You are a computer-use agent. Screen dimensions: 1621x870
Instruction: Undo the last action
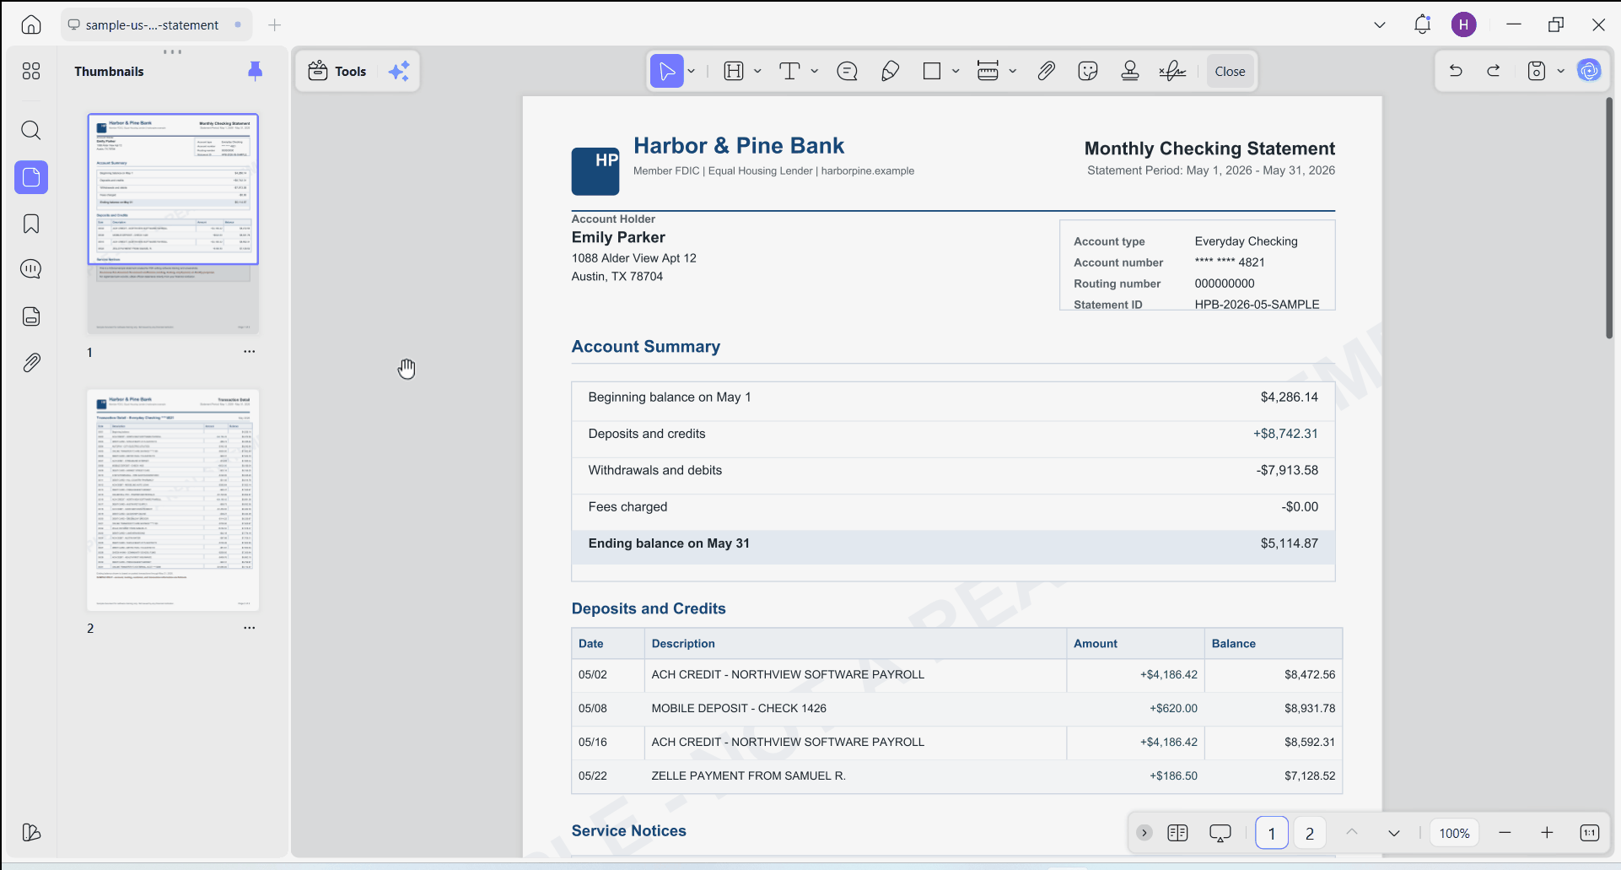point(1456,71)
